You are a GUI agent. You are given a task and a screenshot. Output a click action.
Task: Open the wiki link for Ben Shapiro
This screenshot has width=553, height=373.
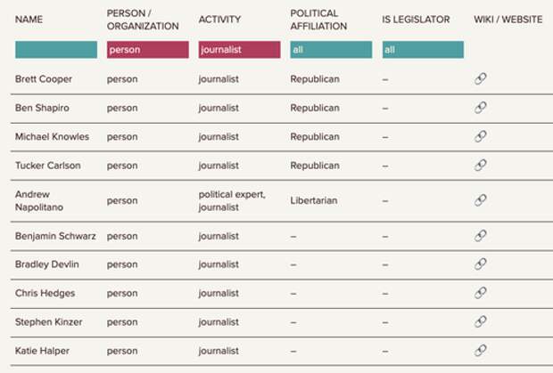481,108
